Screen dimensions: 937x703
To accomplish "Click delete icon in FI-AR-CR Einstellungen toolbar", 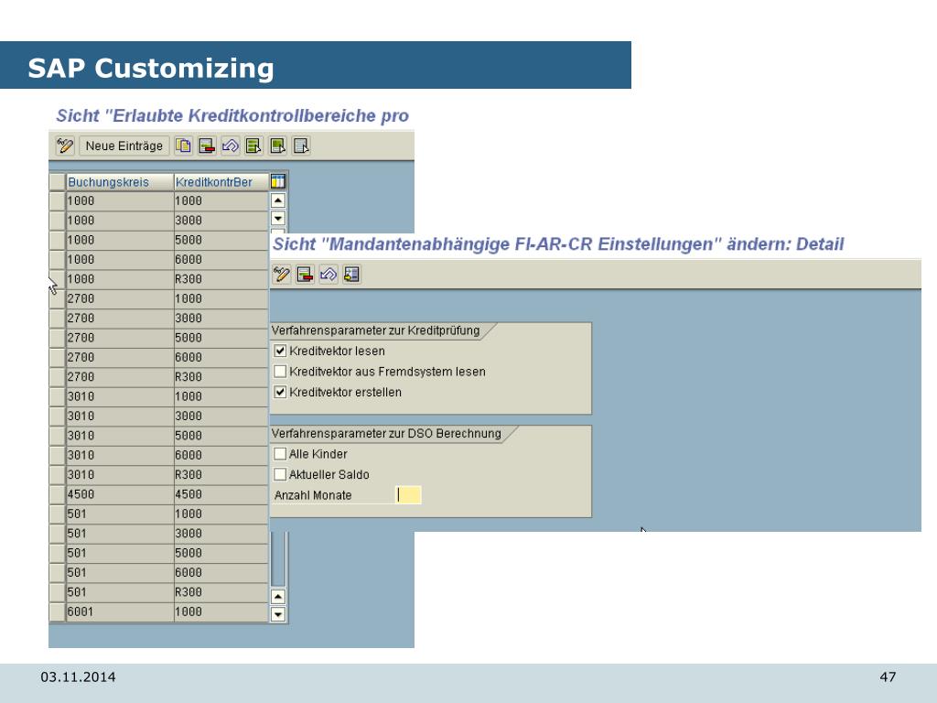I will [x=305, y=275].
